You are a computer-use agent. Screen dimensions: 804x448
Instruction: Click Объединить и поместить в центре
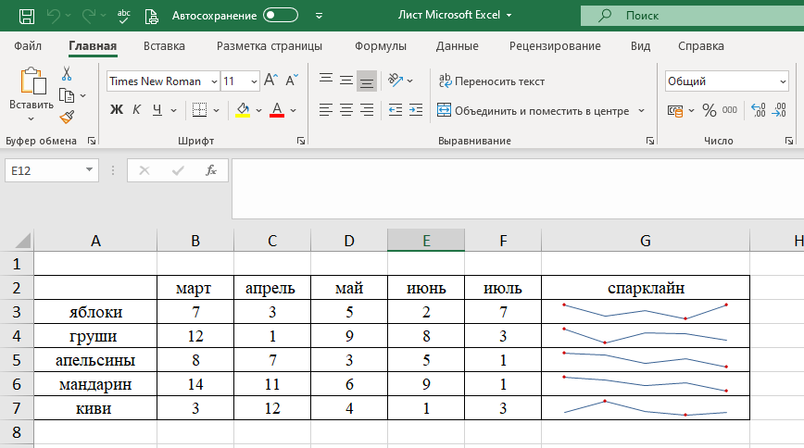pyautogui.click(x=534, y=111)
